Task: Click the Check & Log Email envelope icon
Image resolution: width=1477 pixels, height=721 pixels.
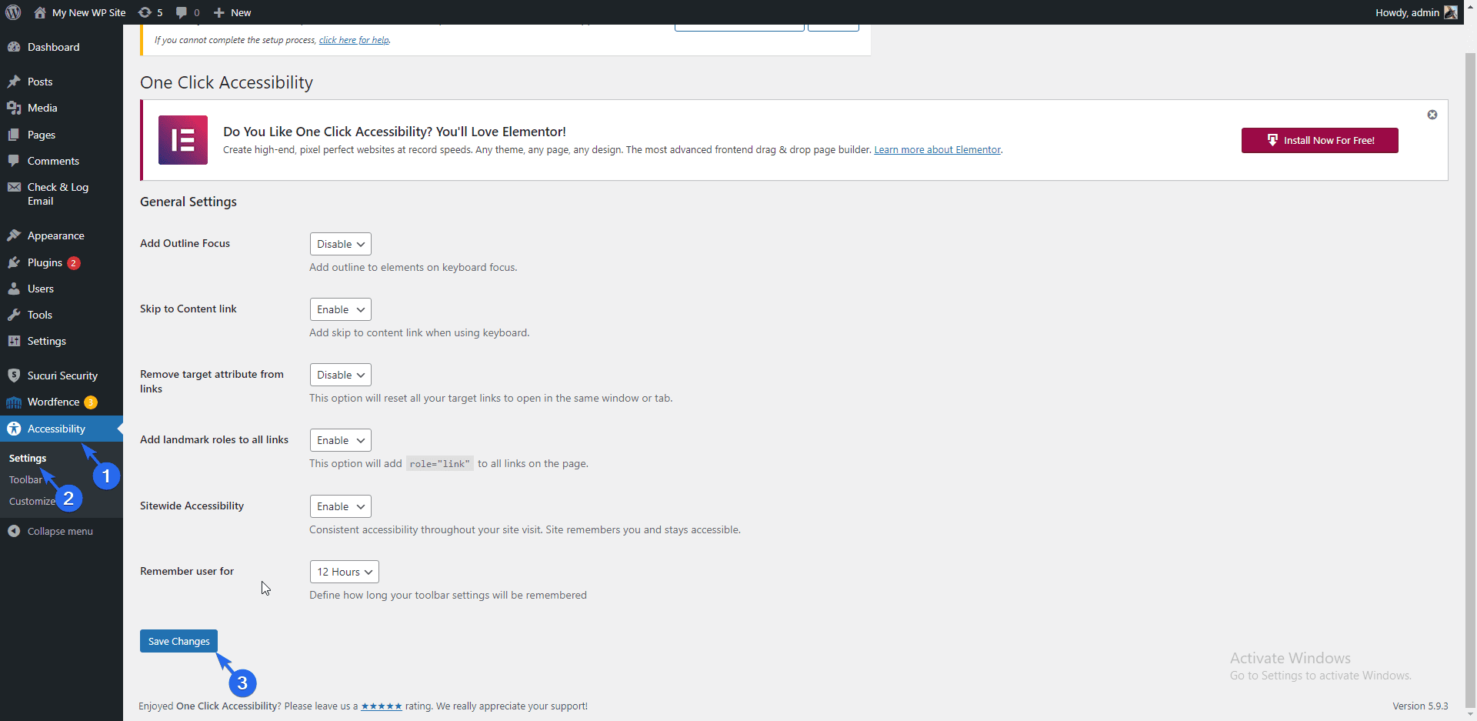Action: [x=14, y=187]
